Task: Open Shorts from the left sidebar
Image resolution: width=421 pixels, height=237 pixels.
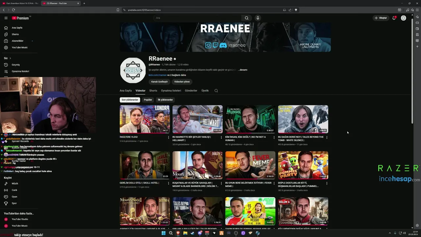Action: (15, 34)
